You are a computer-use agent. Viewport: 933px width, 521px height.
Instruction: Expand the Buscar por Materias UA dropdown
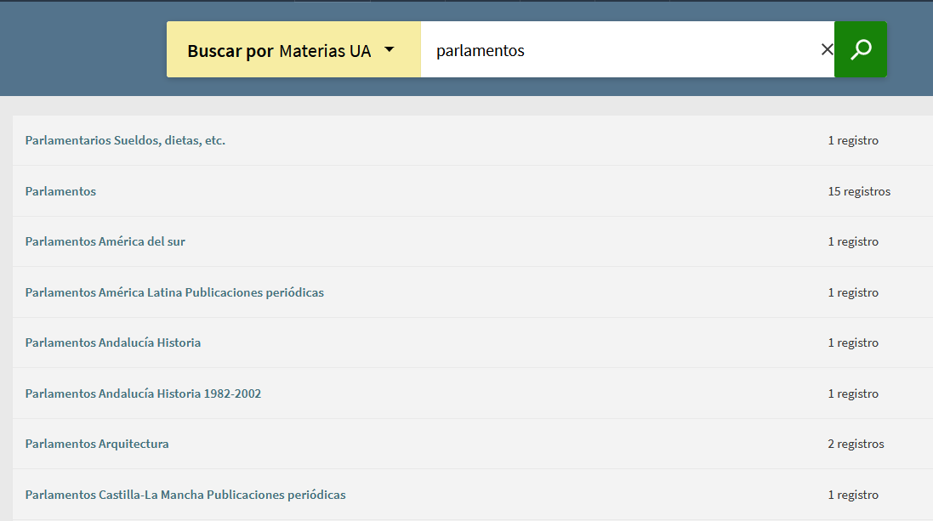(293, 50)
